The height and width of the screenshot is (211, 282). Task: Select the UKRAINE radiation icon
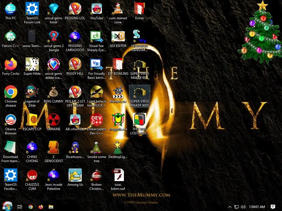(x=54, y=122)
